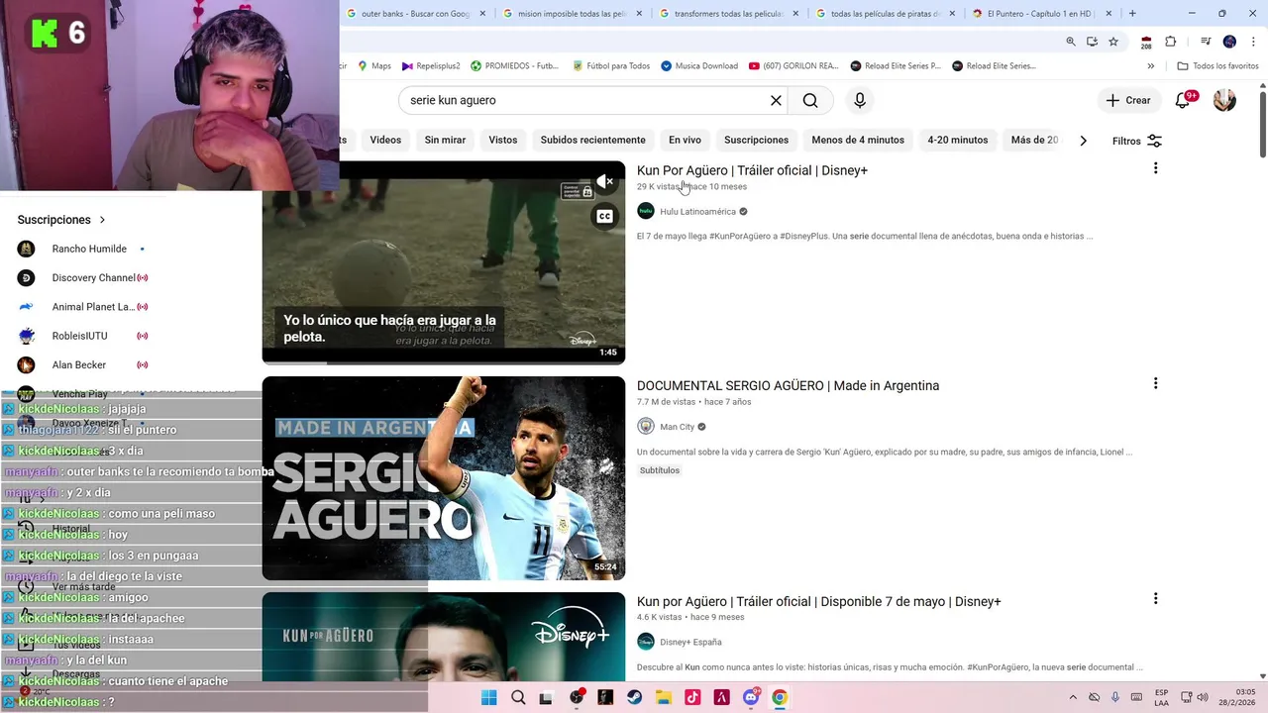Open video Kun Por Agüero Tráiler oficial Disney+
Viewport: 1268px width, 713px height.
point(752,170)
